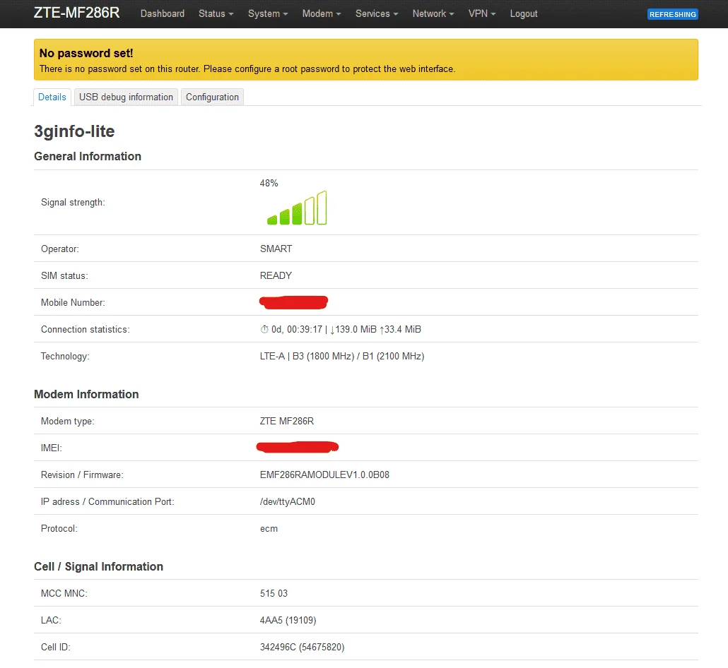The height and width of the screenshot is (668, 728).
Task: Expand the Services dropdown menu
Action: (x=377, y=13)
